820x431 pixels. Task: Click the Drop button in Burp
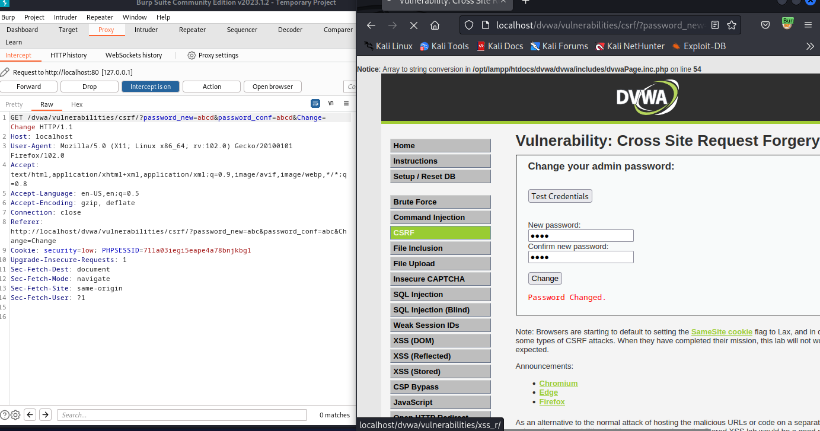90,87
